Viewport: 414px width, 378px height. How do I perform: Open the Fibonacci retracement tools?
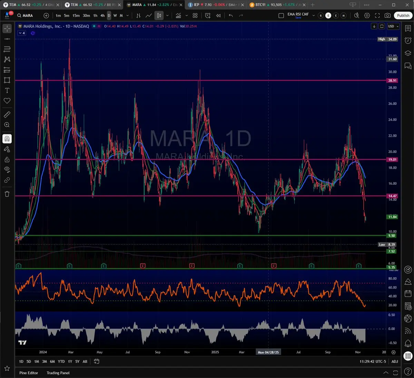pyautogui.click(x=7, y=49)
